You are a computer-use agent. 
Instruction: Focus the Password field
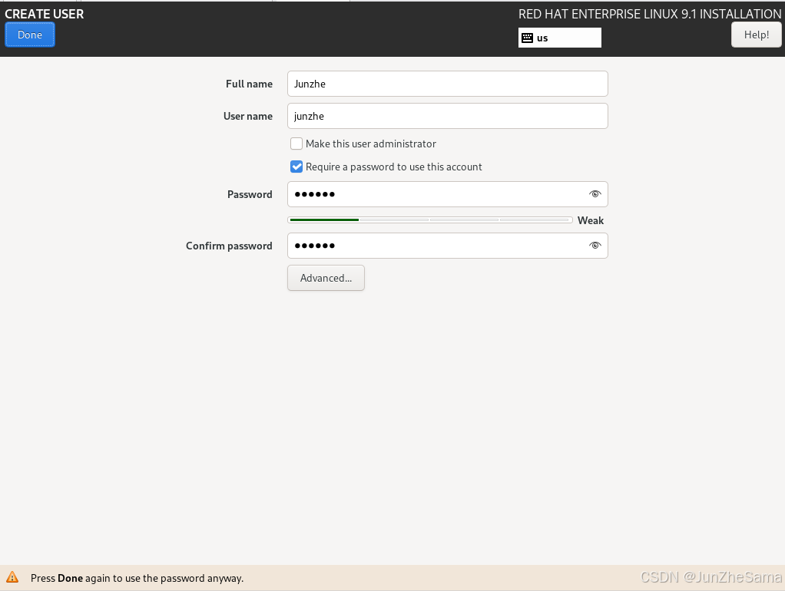(448, 194)
